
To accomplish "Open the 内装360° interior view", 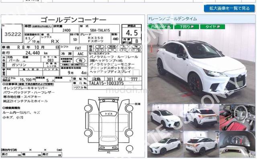I will [161, 27].
